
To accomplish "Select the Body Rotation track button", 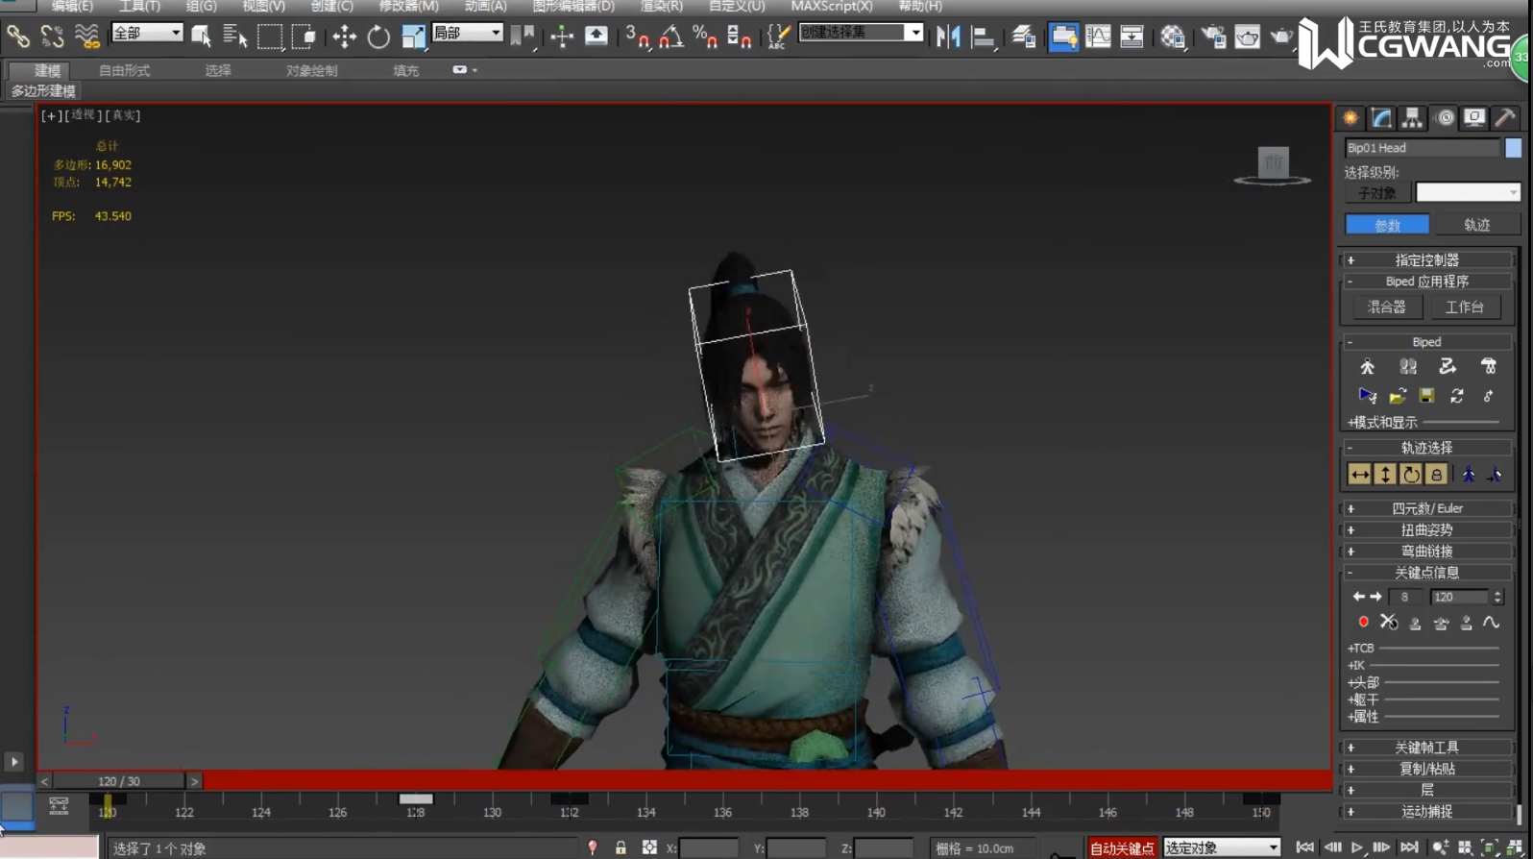I will [x=1410, y=474].
